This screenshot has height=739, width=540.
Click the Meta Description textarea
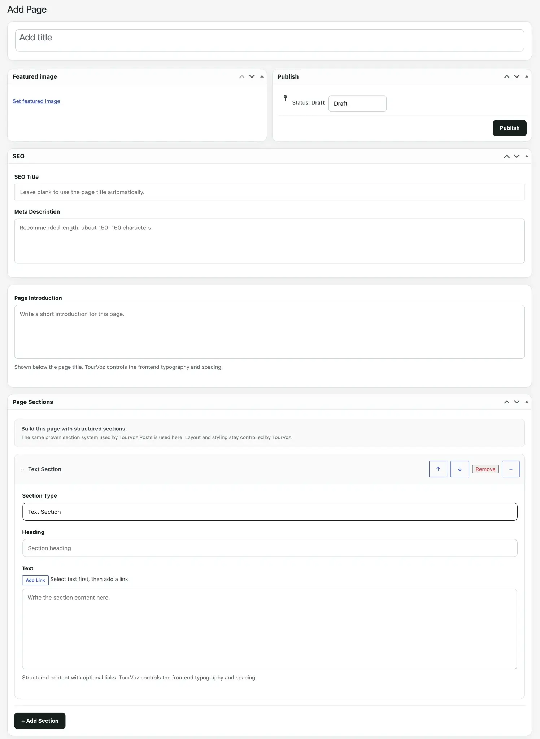click(270, 241)
